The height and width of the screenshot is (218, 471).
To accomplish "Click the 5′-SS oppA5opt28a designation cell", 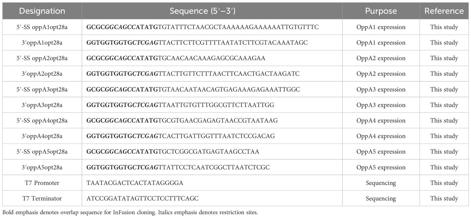I will (42, 152).
